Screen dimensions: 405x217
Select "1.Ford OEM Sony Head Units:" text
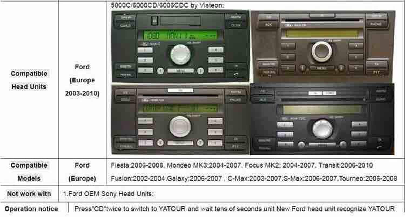[x=108, y=194]
